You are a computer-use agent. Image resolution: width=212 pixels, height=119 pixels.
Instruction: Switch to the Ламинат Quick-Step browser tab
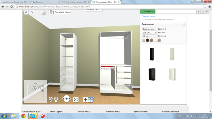[x=16, y=2]
